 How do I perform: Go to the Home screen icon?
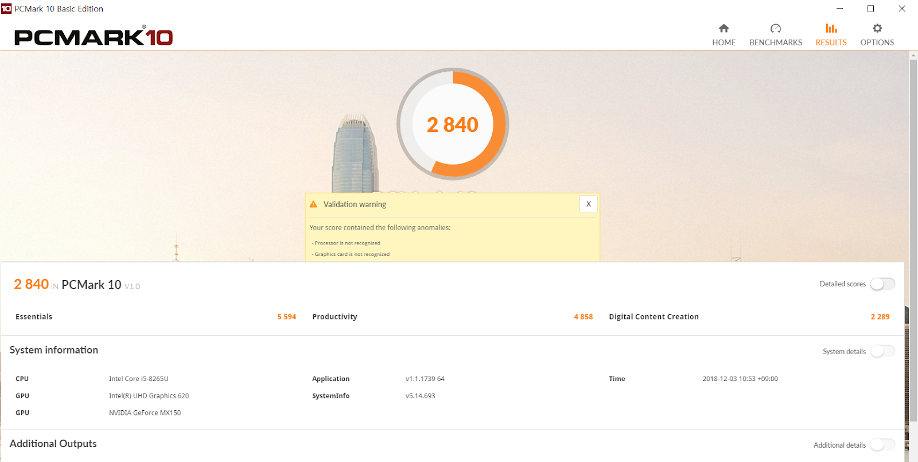pos(723,28)
